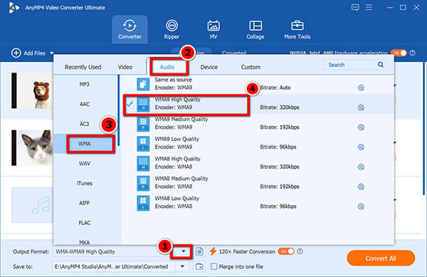Click the format list scrollbar
This screenshot has width=427, height=277.
click(x=118, y=110)
